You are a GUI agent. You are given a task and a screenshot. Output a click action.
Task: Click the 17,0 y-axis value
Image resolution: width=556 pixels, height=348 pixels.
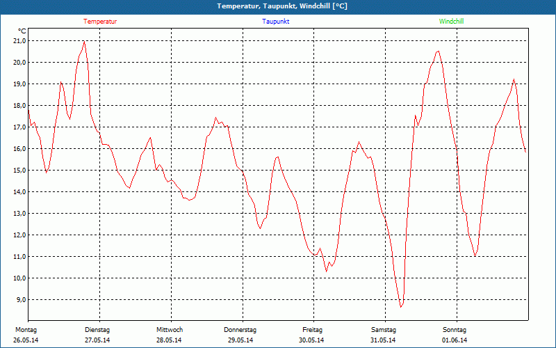pyautogui.click(x=19, y=127)
